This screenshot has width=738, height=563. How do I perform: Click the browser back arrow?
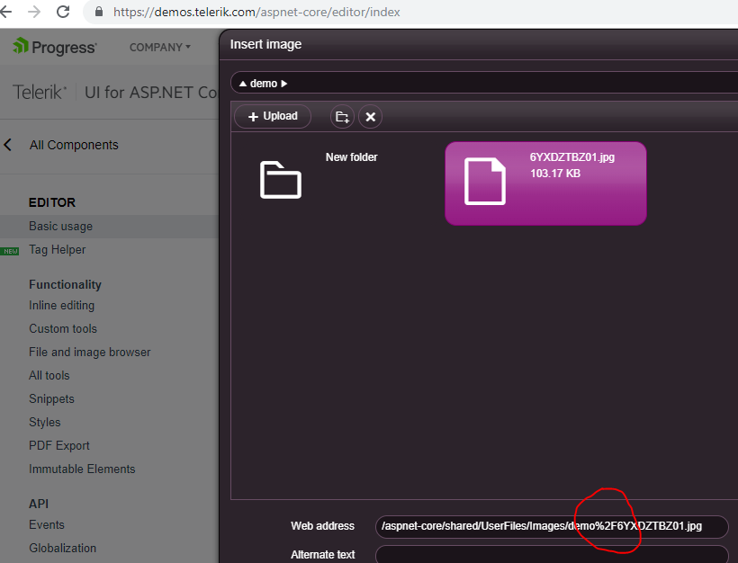pyautogui.click(x=5, y=12)
